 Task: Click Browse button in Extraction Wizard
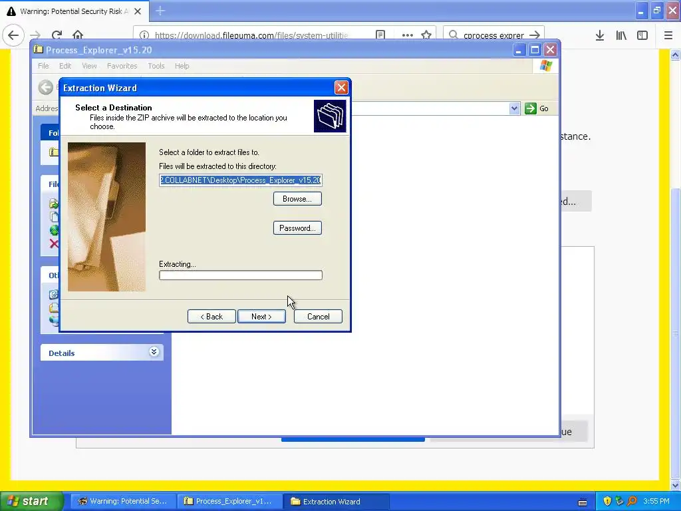click(297, 199)
